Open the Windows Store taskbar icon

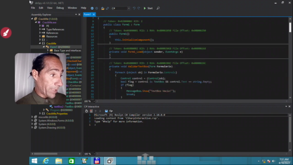(71, 161)
